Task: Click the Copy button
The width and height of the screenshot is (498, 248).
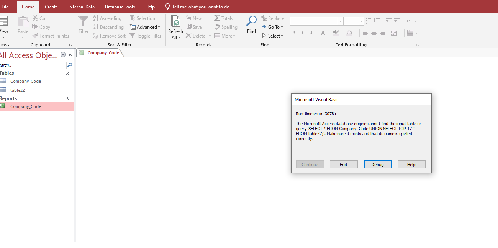Action: click(41, 27)
